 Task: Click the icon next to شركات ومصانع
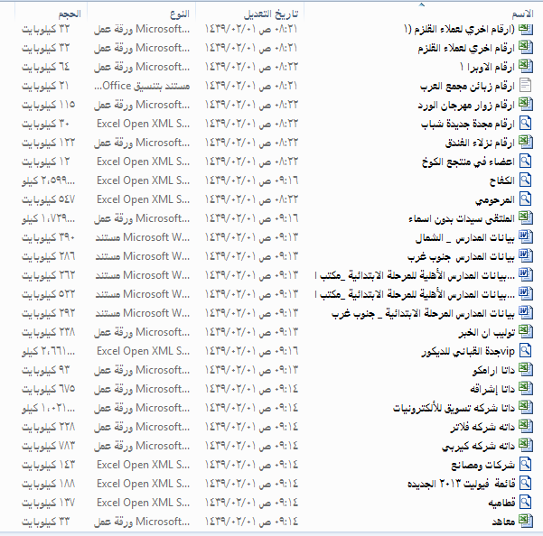coord(526,465)
